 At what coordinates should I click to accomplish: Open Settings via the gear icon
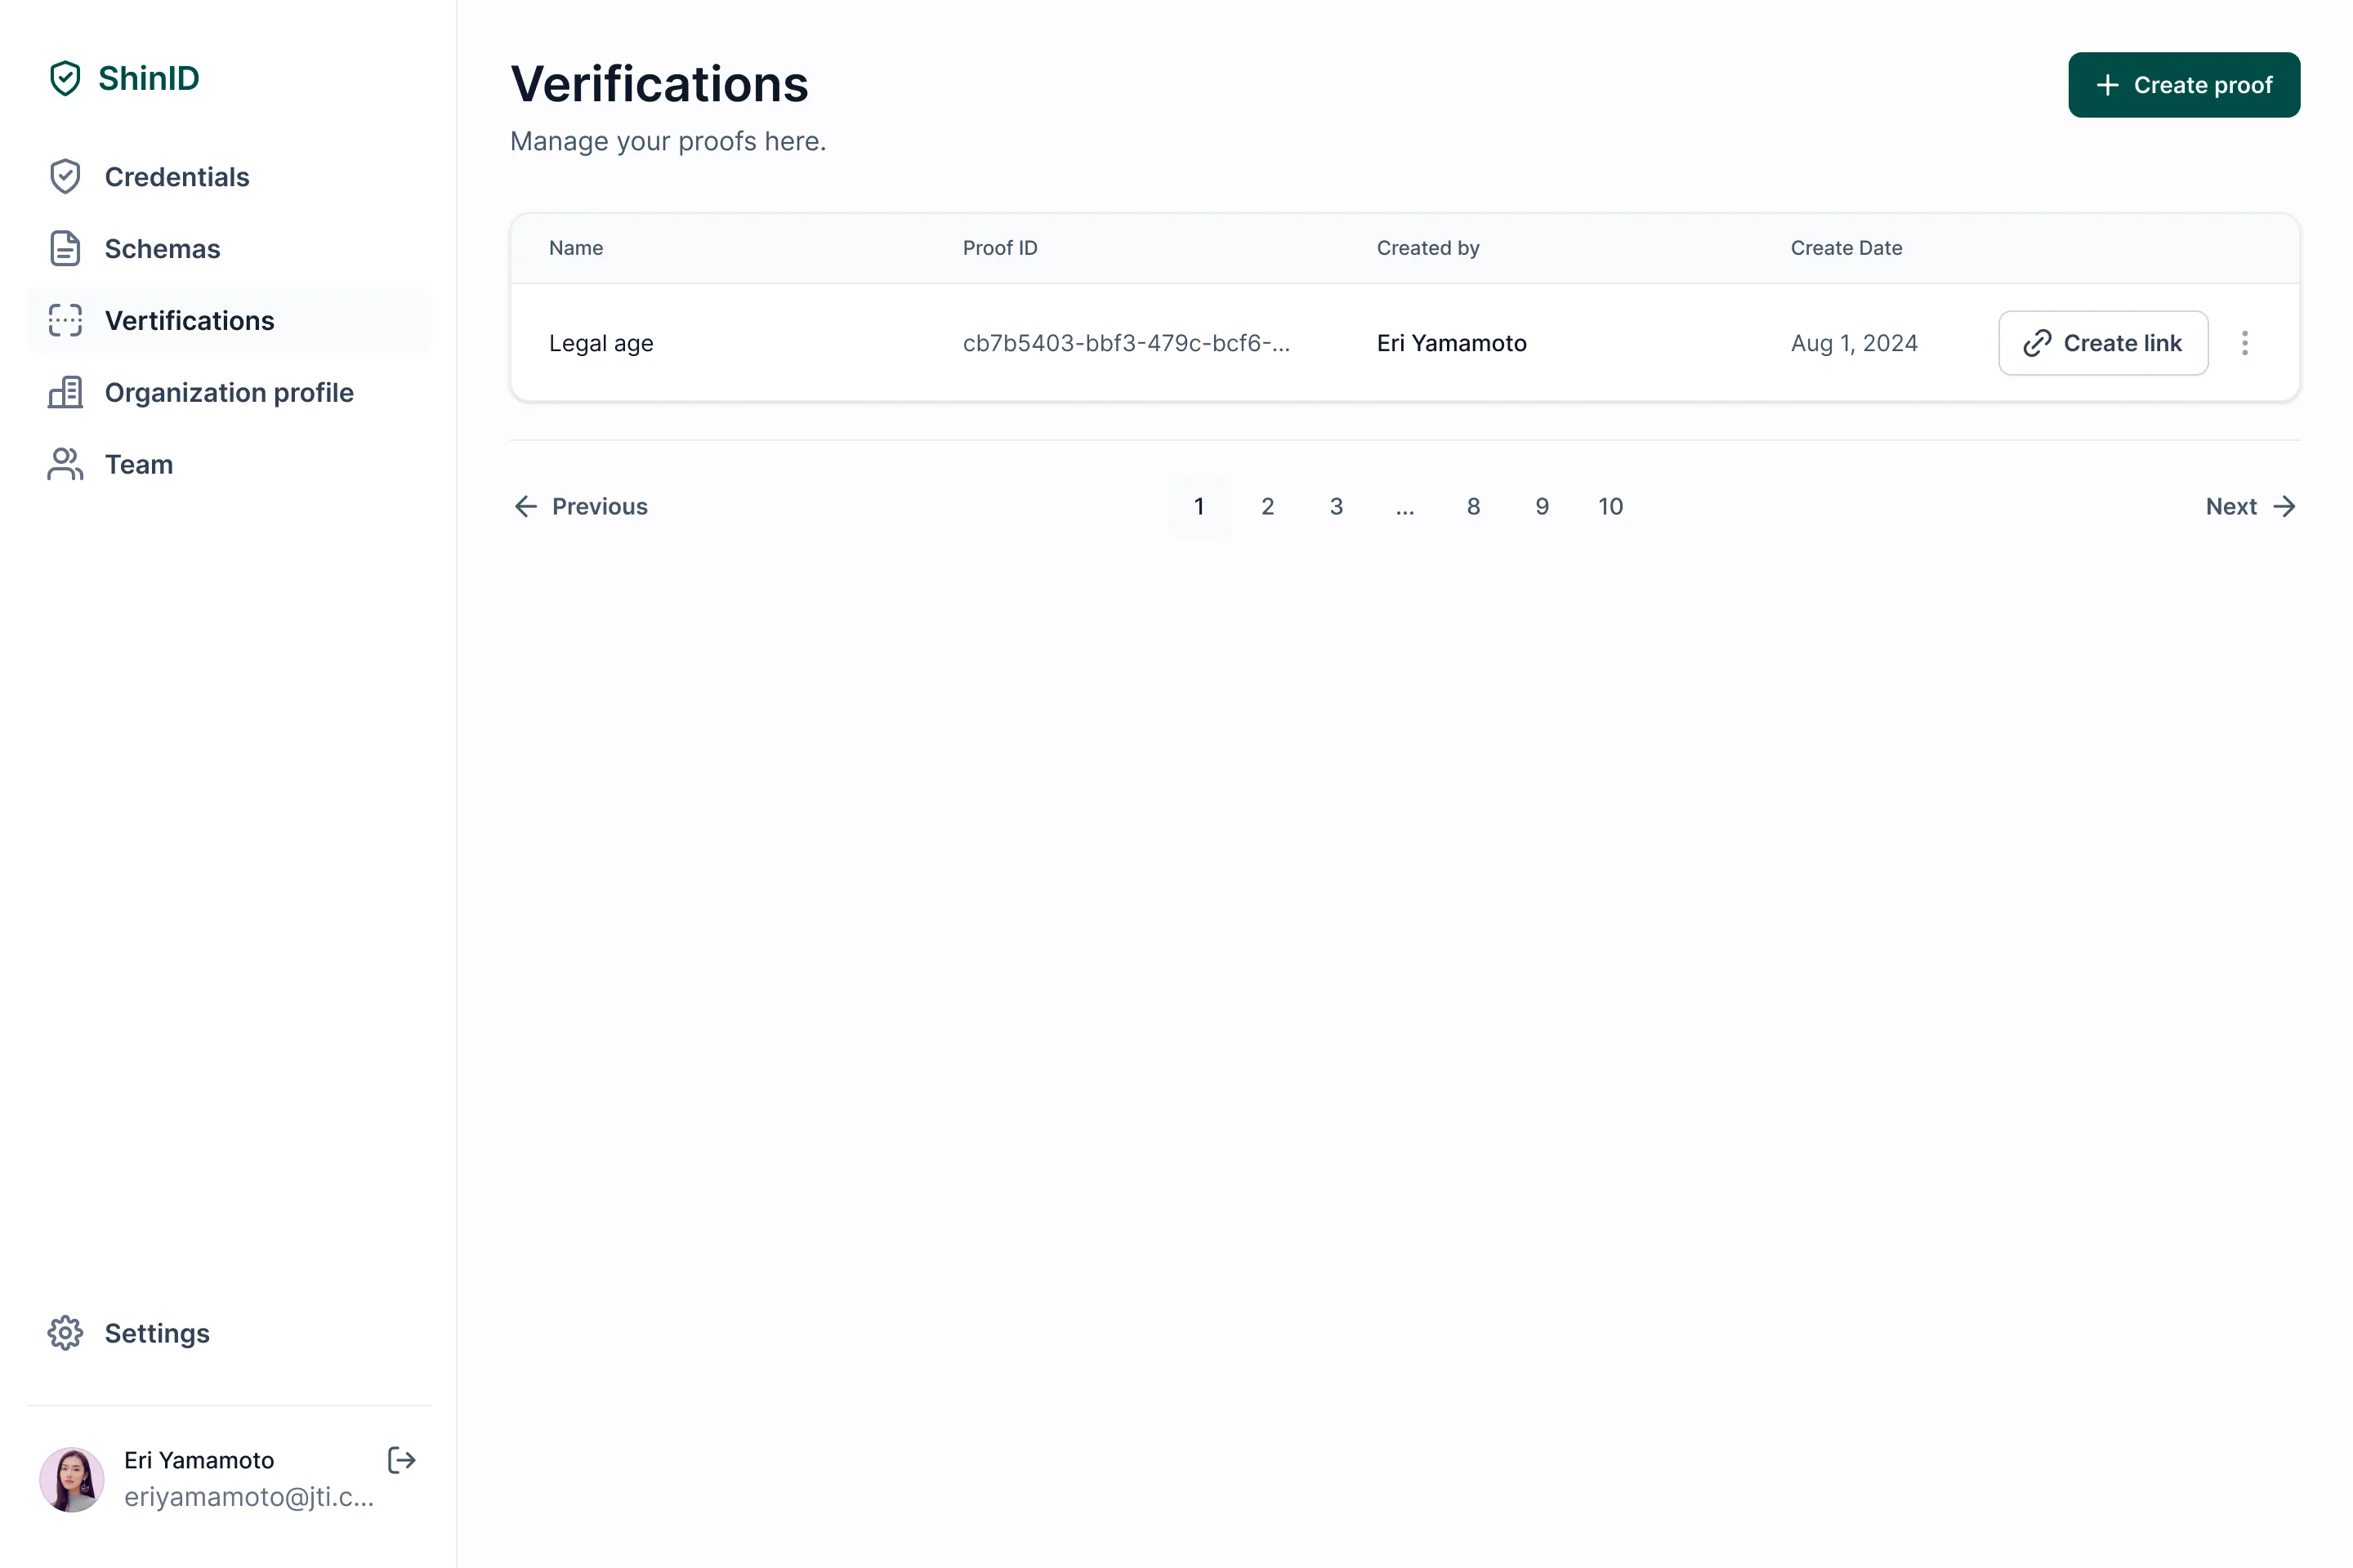[x=65, y=1333]
